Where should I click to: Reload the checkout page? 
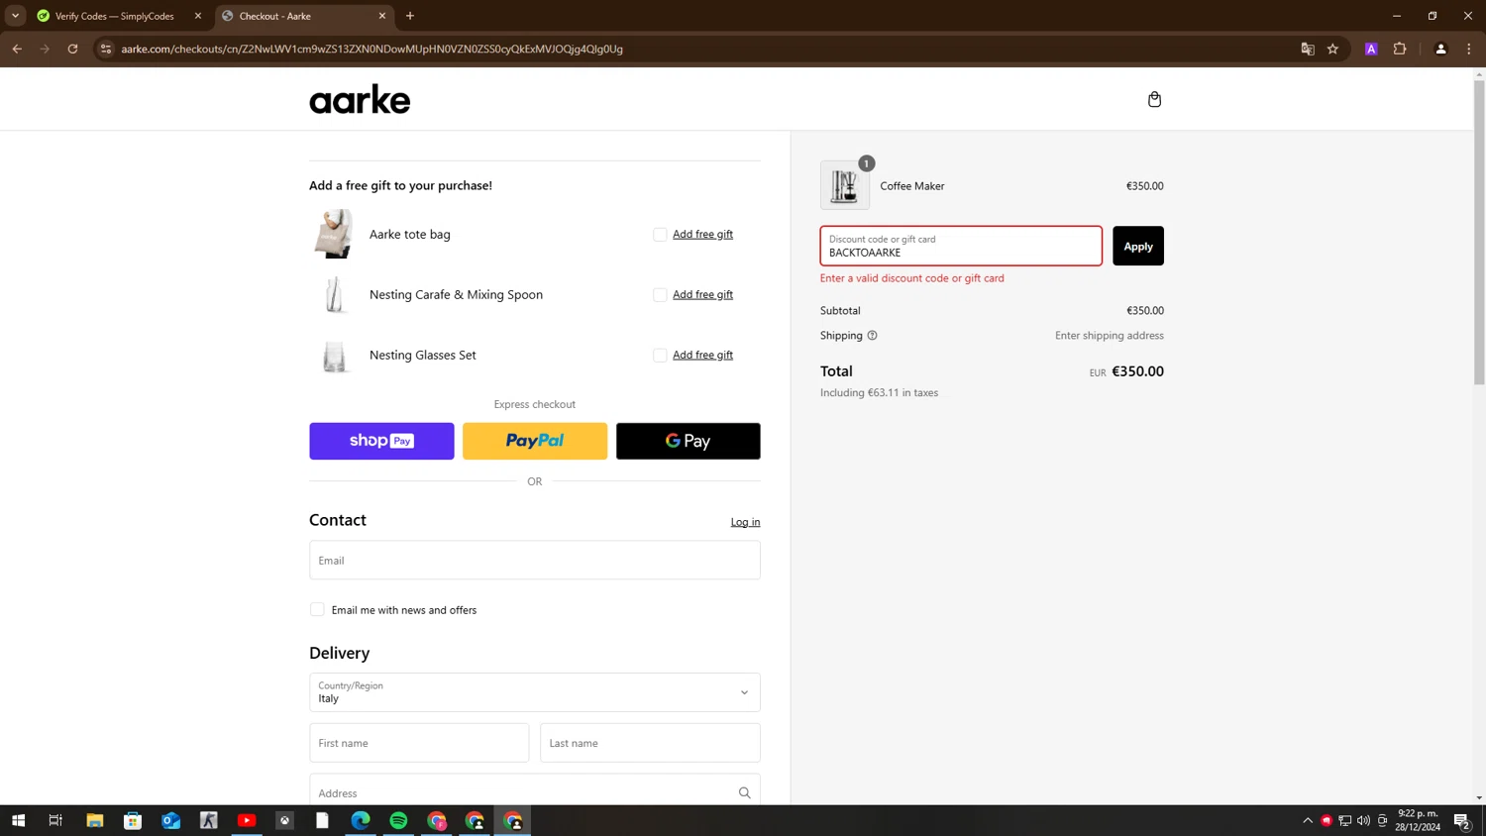click(x=72, y=49)
